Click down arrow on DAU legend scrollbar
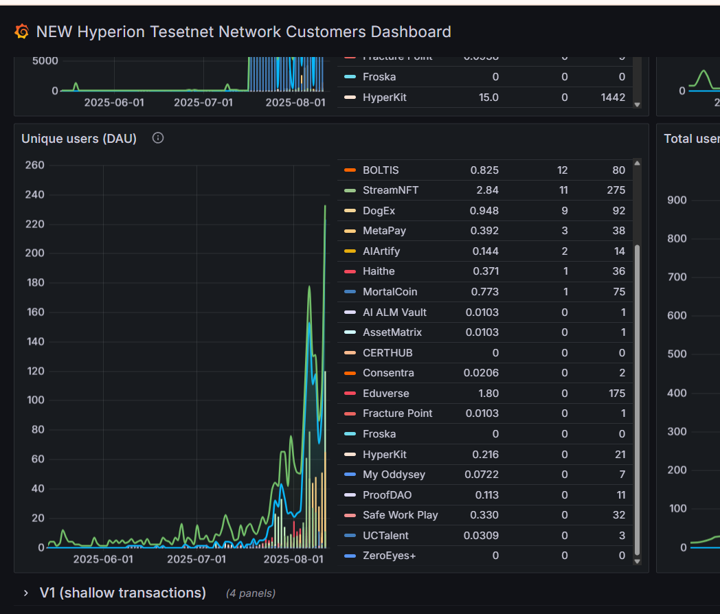The height and width of the screenshot is (614, 720). 637,560
